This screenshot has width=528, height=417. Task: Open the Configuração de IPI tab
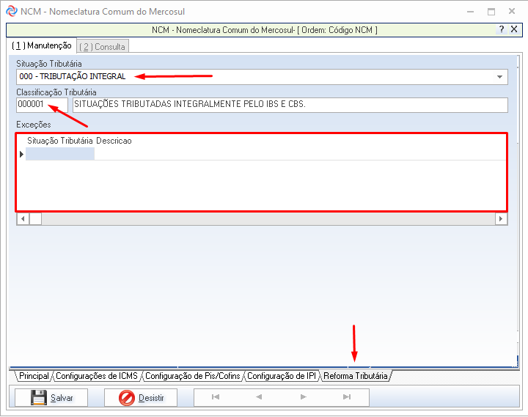[x=282, y=376]
